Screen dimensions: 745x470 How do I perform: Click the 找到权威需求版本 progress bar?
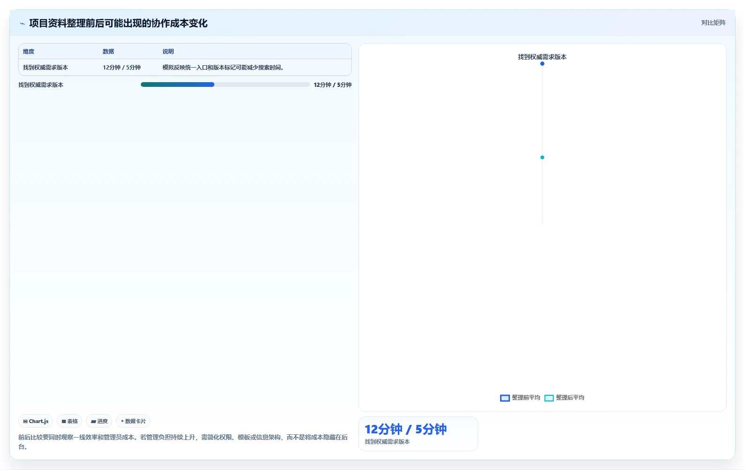[225, 85]
